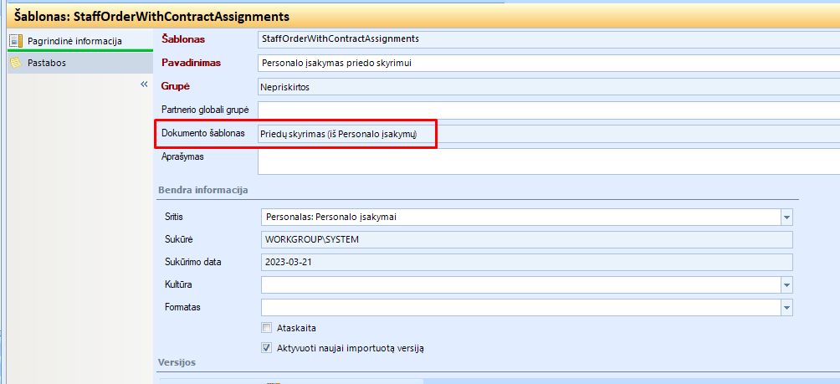Click the Šablonas name field
This screenshot has height=384, width=840.
549,39
